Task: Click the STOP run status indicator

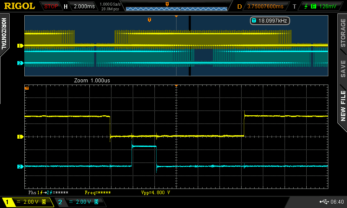Action: click(51, 6)
